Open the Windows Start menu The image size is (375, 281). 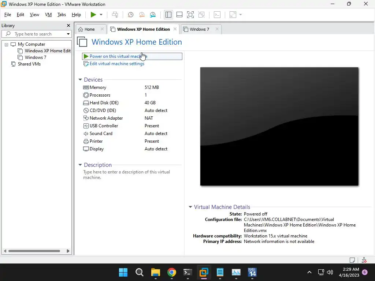pos(123,272)
